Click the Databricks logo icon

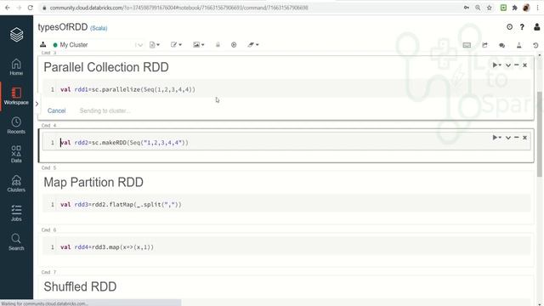16,35
